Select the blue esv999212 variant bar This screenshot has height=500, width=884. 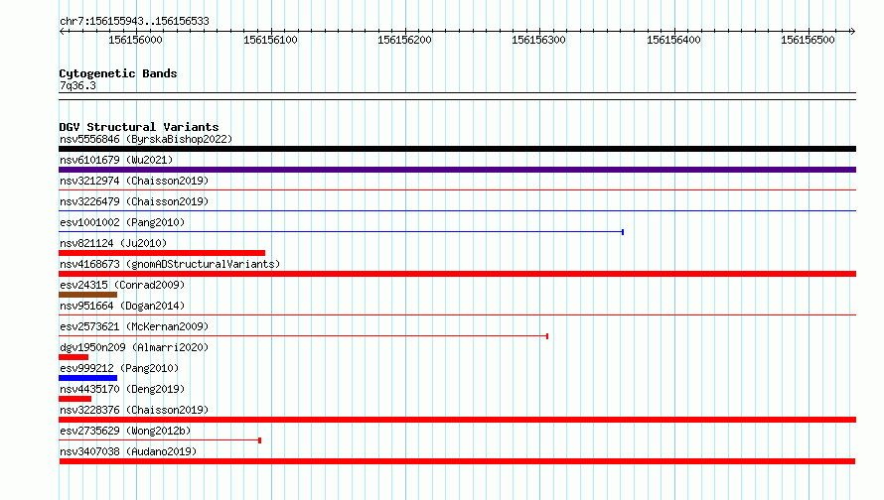[x=88, y=378]
